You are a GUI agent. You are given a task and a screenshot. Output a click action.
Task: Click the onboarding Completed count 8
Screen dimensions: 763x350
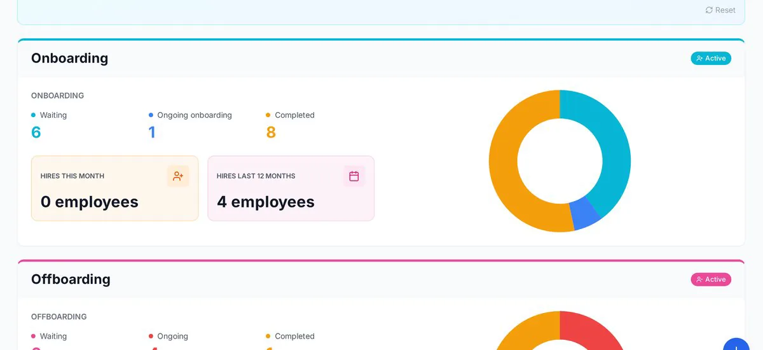tap(271, 132)
